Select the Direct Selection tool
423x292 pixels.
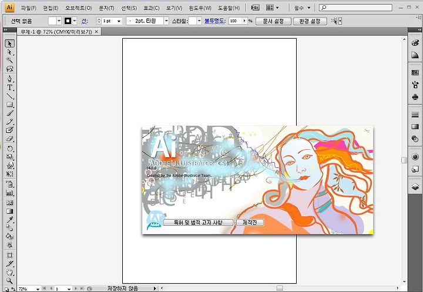pos(9,52)
